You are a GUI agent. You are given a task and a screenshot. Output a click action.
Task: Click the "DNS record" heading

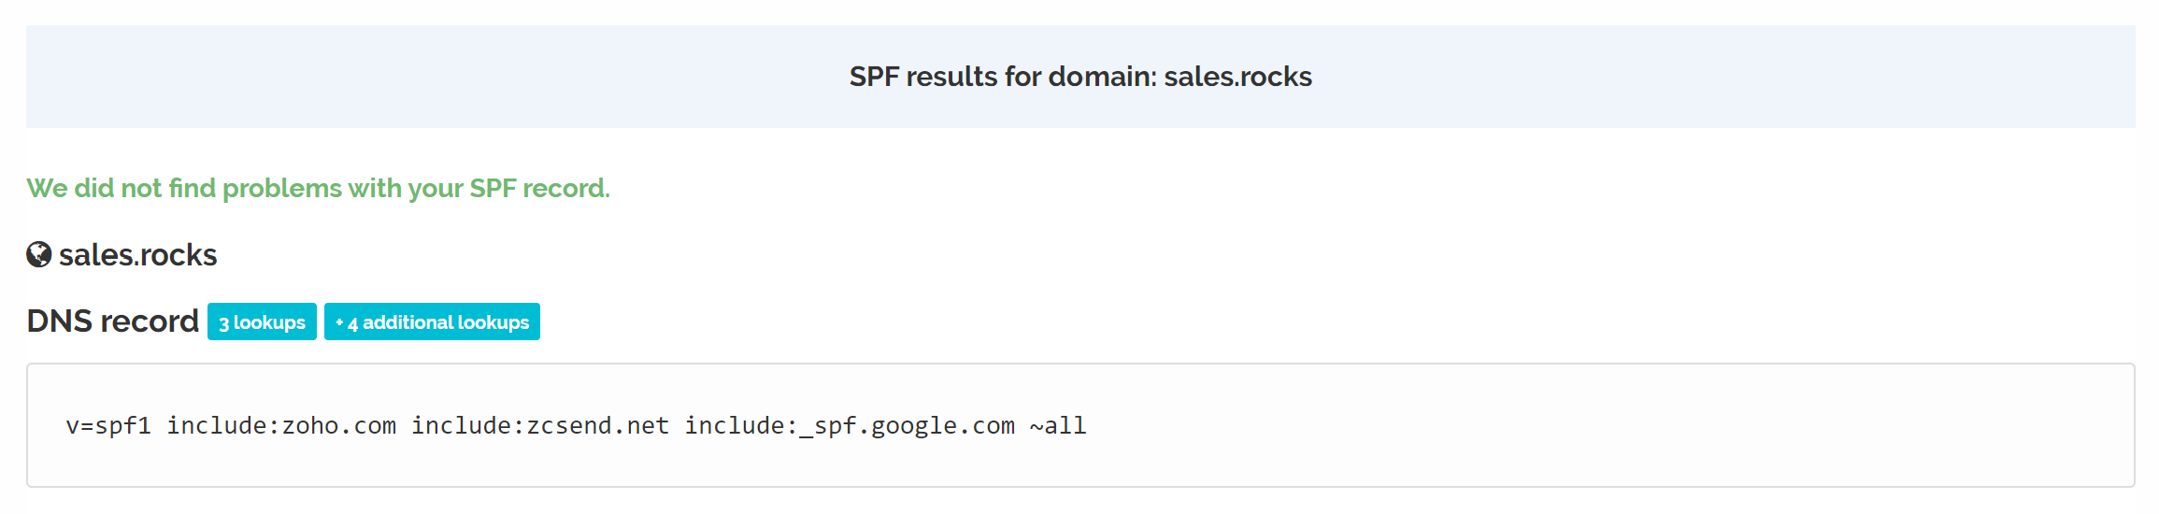coord(112,321)
